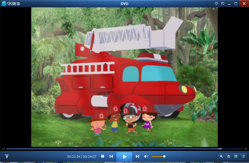Switch to mini mode window icon
The width and height of the screenshot is (249, 163).
click(x=223, y=4)
